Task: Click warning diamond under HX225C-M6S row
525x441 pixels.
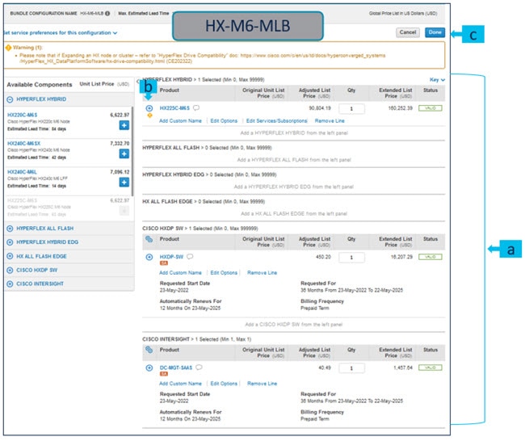Action: click(149, 115)
